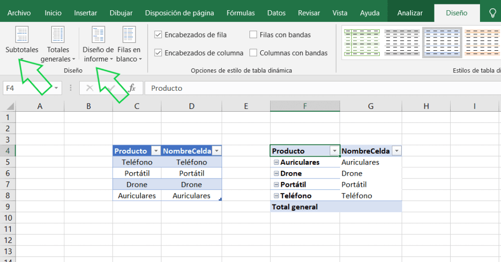Select the Diseño ribbon tab
The width and height of the screenshot is (501, 262).
pos(456,13)
